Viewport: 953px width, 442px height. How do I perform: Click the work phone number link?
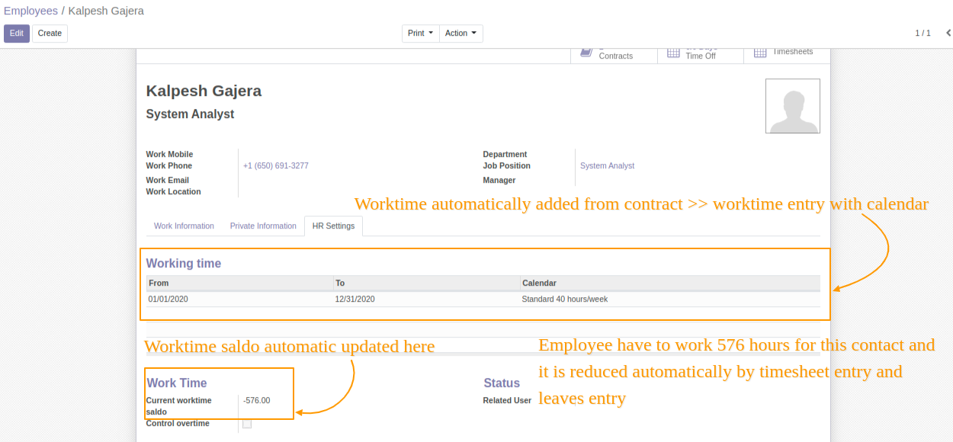click(x=276, y=166)
